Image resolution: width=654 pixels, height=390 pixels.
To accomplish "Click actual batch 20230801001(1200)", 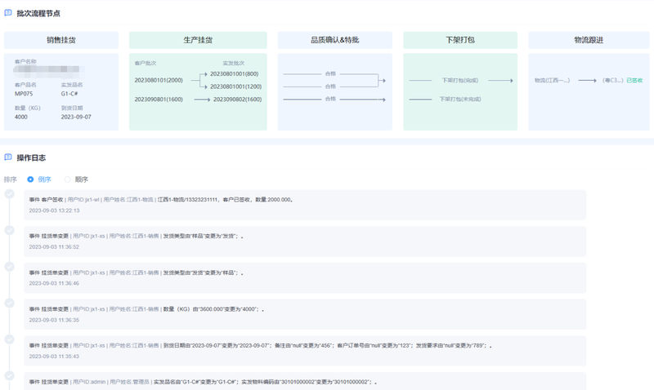I will coord(236,86).
